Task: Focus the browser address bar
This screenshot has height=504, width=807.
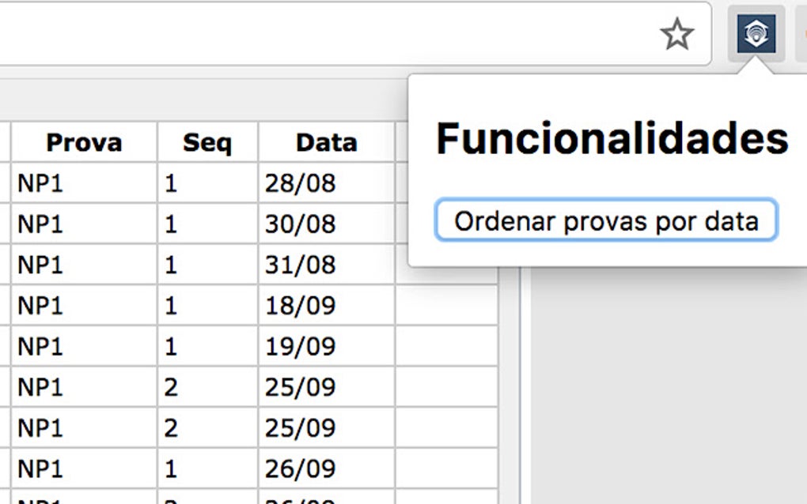Action: point(316,34)
